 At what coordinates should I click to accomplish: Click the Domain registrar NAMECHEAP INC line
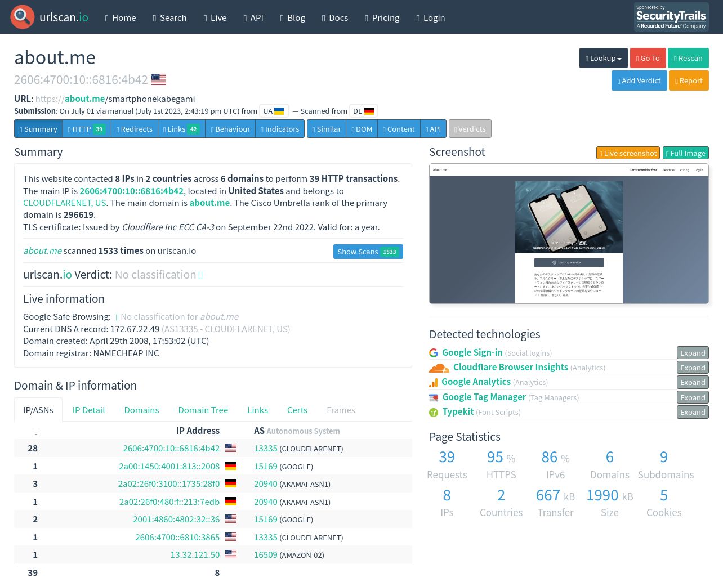[x=91, y=353]
